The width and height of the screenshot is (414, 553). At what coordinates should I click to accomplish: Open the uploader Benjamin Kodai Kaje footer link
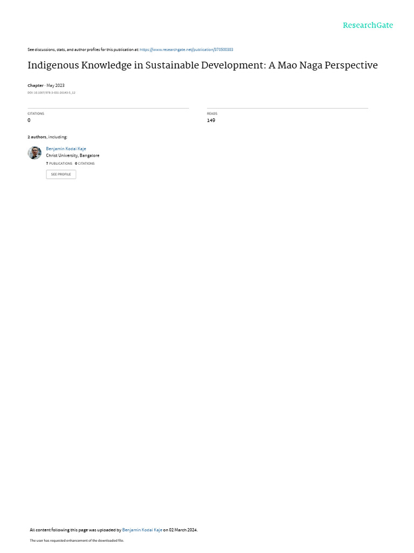[x=142, y=530]
